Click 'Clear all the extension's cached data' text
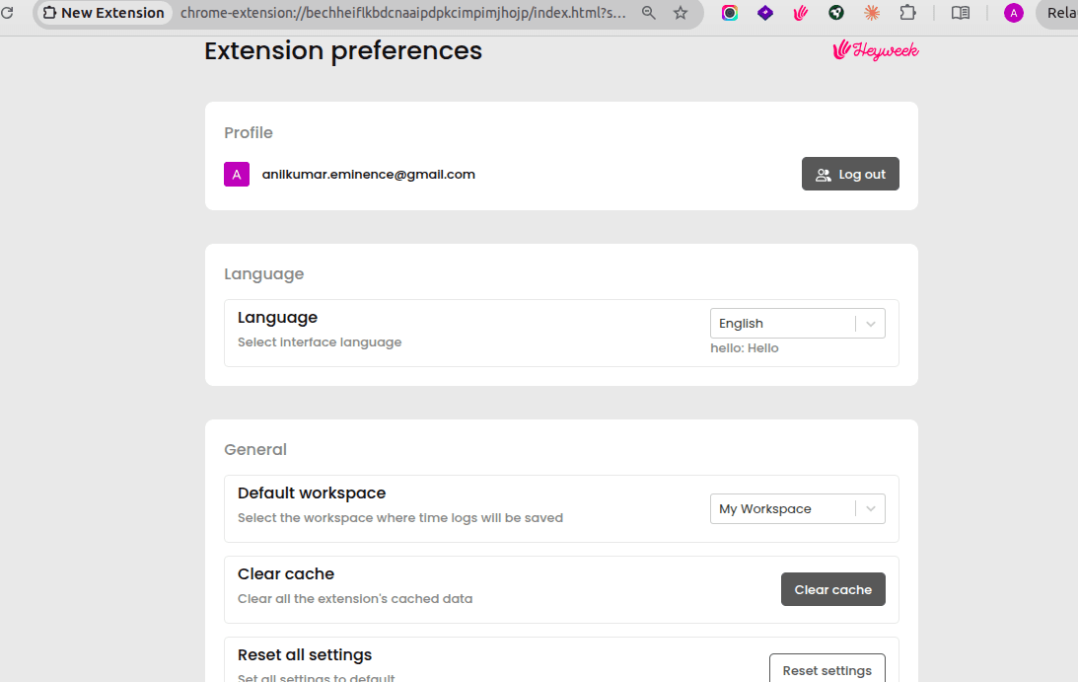The image size is (1078, 682). click(x=355, y=599)
